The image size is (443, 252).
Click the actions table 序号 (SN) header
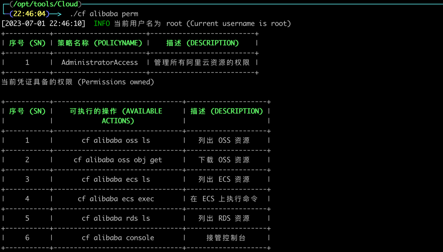pyautogui.click(x=28, y=111)
